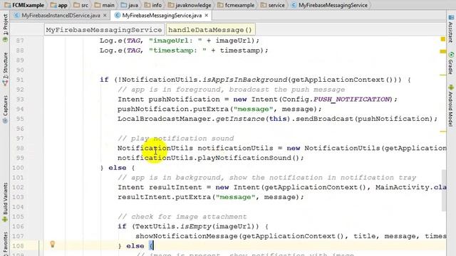
Task: Open the Favorites tool window
Action: (x=5, y=244)
